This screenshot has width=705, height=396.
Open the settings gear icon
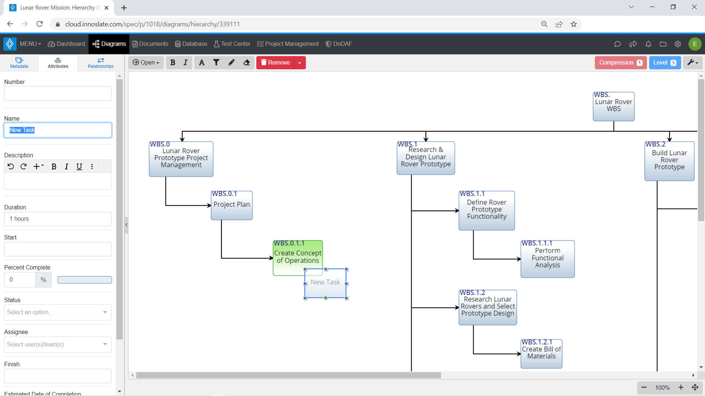click(678, 44)
